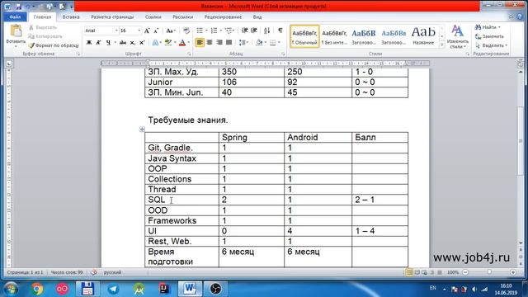Click the table move handle icon
The width and height of the screenshot is (528, 297).
pyautogui.click(x=142, y=129)
